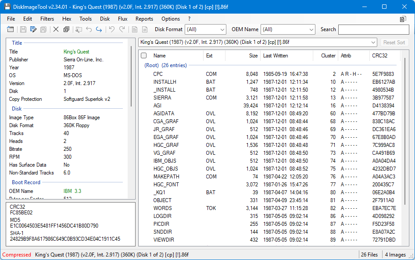The height and width of the screenshot is (260, 415).
Task: Sort by the Last Written column header
Action: (x=275, y=56)
